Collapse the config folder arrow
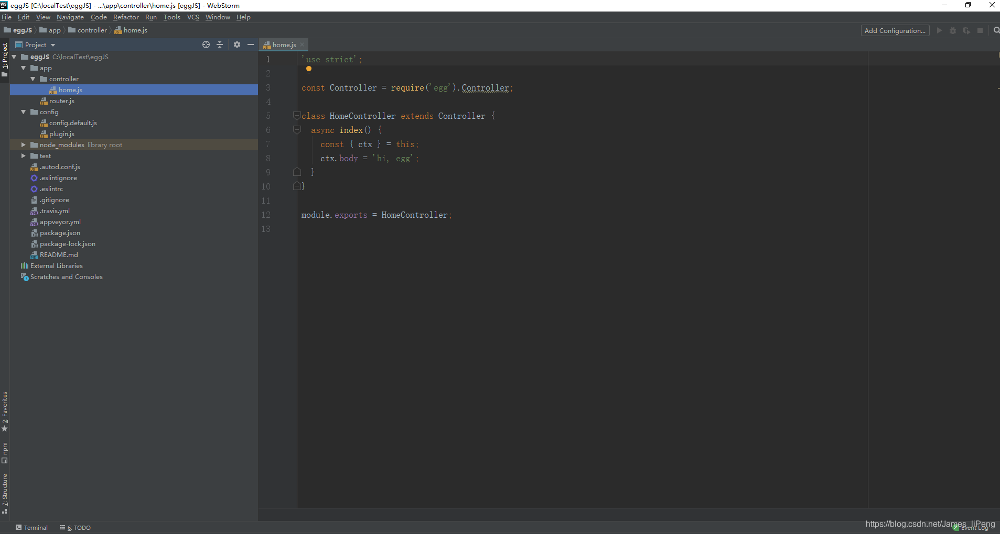Screen dimensions: 1000x534 (x=24, y=112)
